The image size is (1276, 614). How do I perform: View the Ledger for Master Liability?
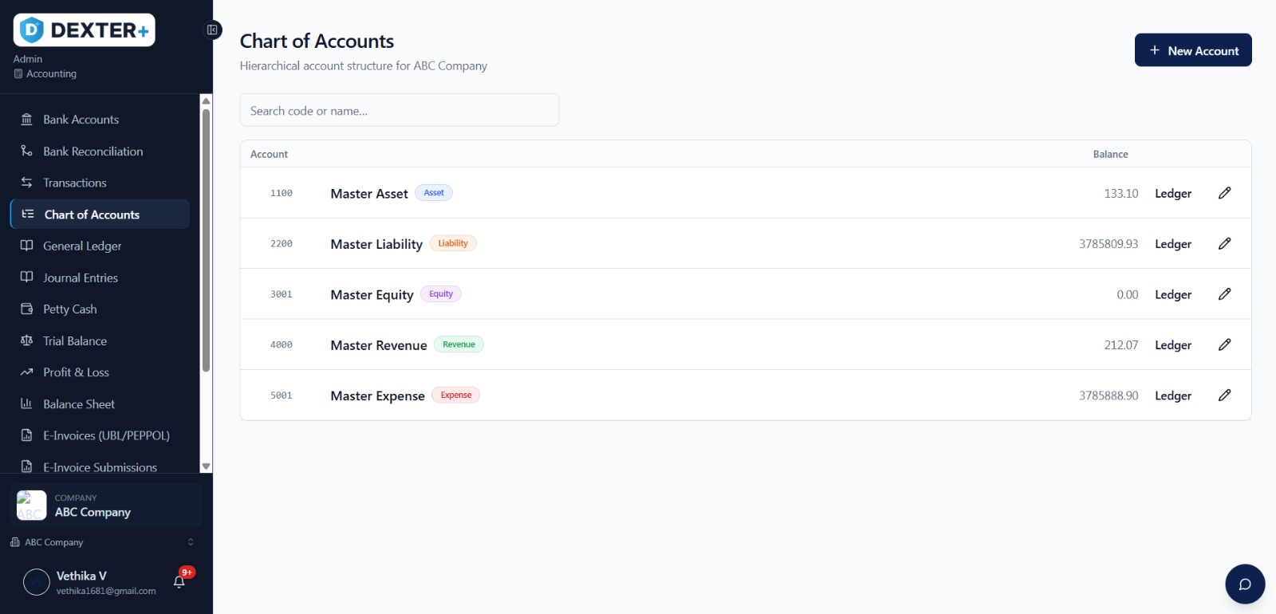coord(1173,244)
